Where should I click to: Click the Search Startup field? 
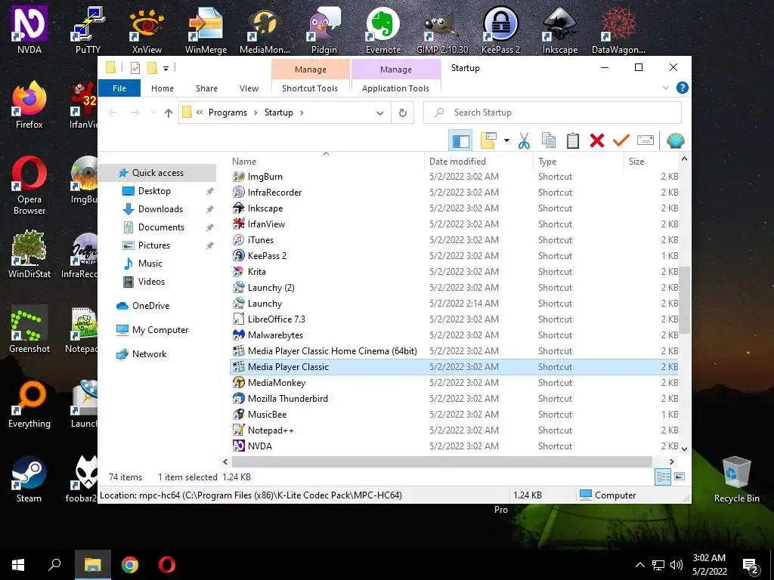[x=553, y=113]
